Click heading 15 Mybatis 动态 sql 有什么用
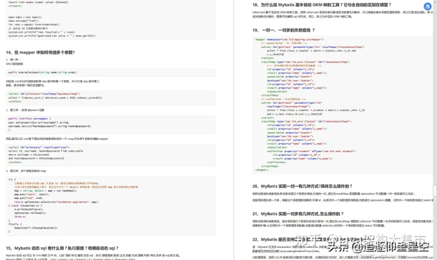 point(62,248)
